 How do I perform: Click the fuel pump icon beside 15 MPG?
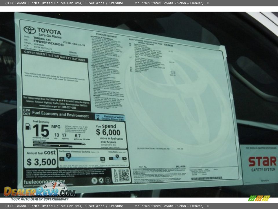point(28,127)
